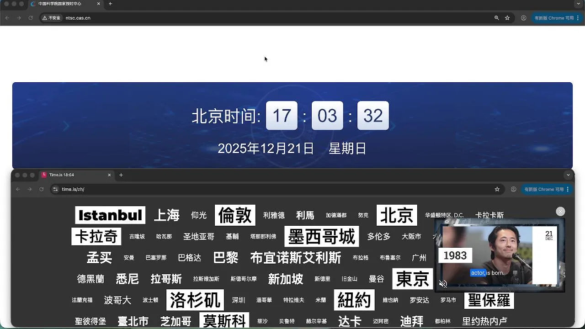Open the 大阪市 city link
Image resolution: width=585 pixels, height=329 pixels.
click(411, 237)
